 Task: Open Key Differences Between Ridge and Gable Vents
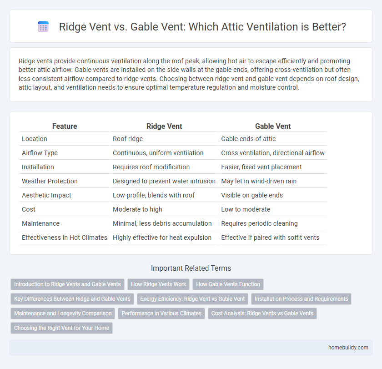click(72, 299)
